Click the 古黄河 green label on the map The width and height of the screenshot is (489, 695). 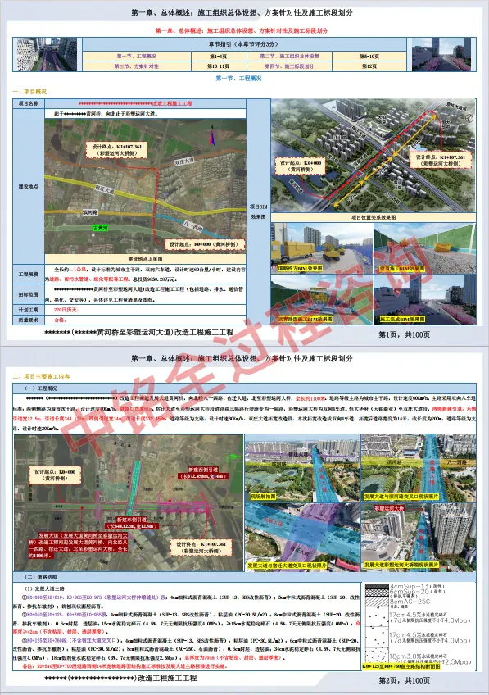pos(100,228)
